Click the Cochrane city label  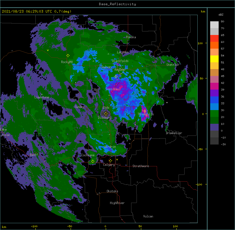pos(88,155)
